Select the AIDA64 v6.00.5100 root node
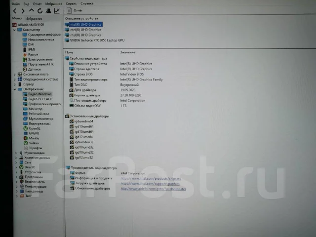 [28, 25]
